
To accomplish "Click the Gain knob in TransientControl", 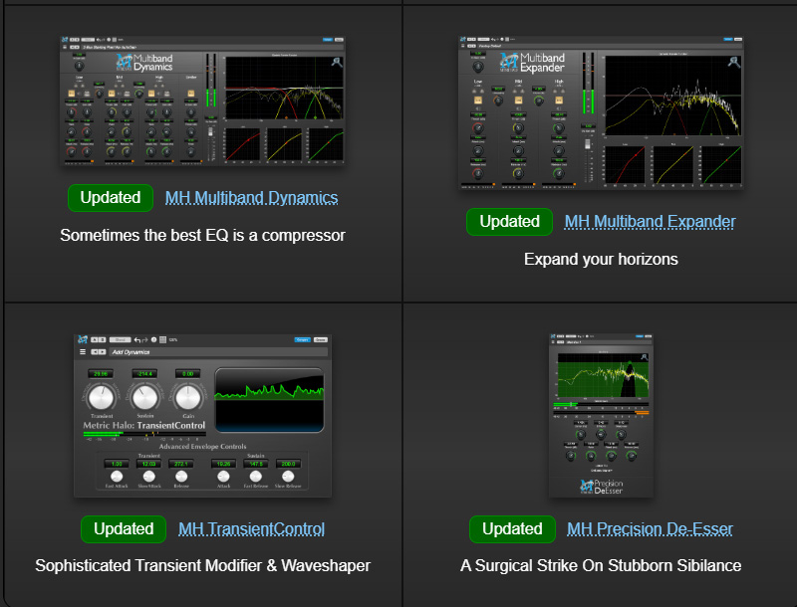I will 188,398.
